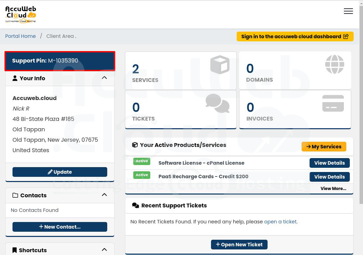Screen dimensions: 363x255
Task: Click the AccuWeb Cloud logo
Action: 21,14
